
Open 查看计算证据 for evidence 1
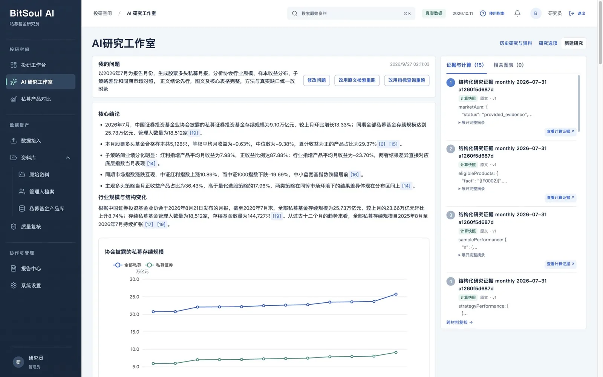point(560,132)
